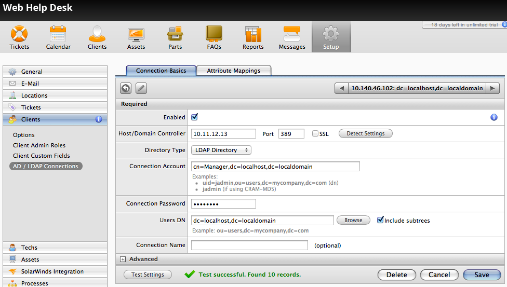This screenshot has width=507, height=287.
Task: Expand the Advanced section
Action: pyautogui.click(x=123, y=259)
